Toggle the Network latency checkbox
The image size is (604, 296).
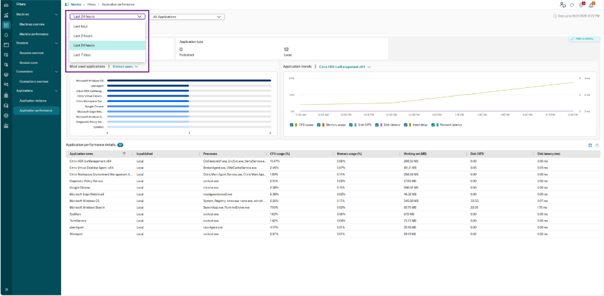pos(433,125)
